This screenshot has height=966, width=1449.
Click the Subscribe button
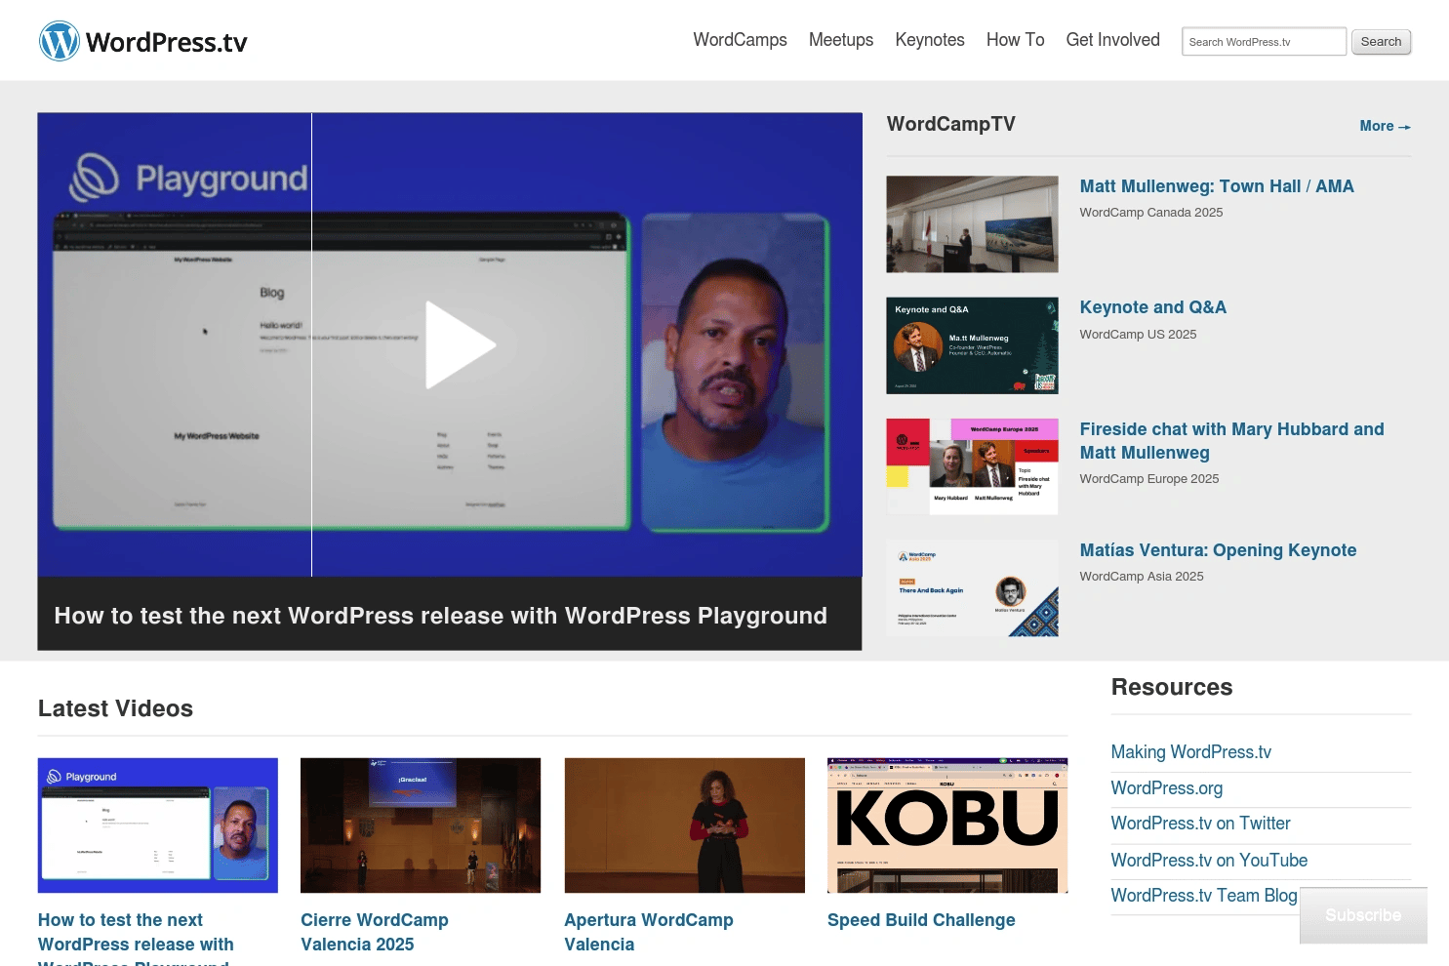pos(1362,915)
